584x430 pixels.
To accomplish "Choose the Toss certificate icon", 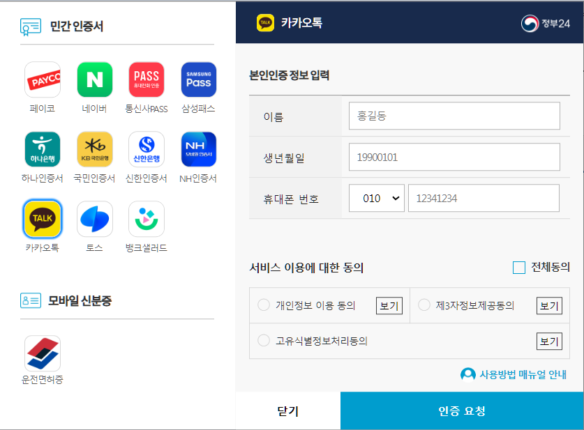I will [x=94, y=217].
